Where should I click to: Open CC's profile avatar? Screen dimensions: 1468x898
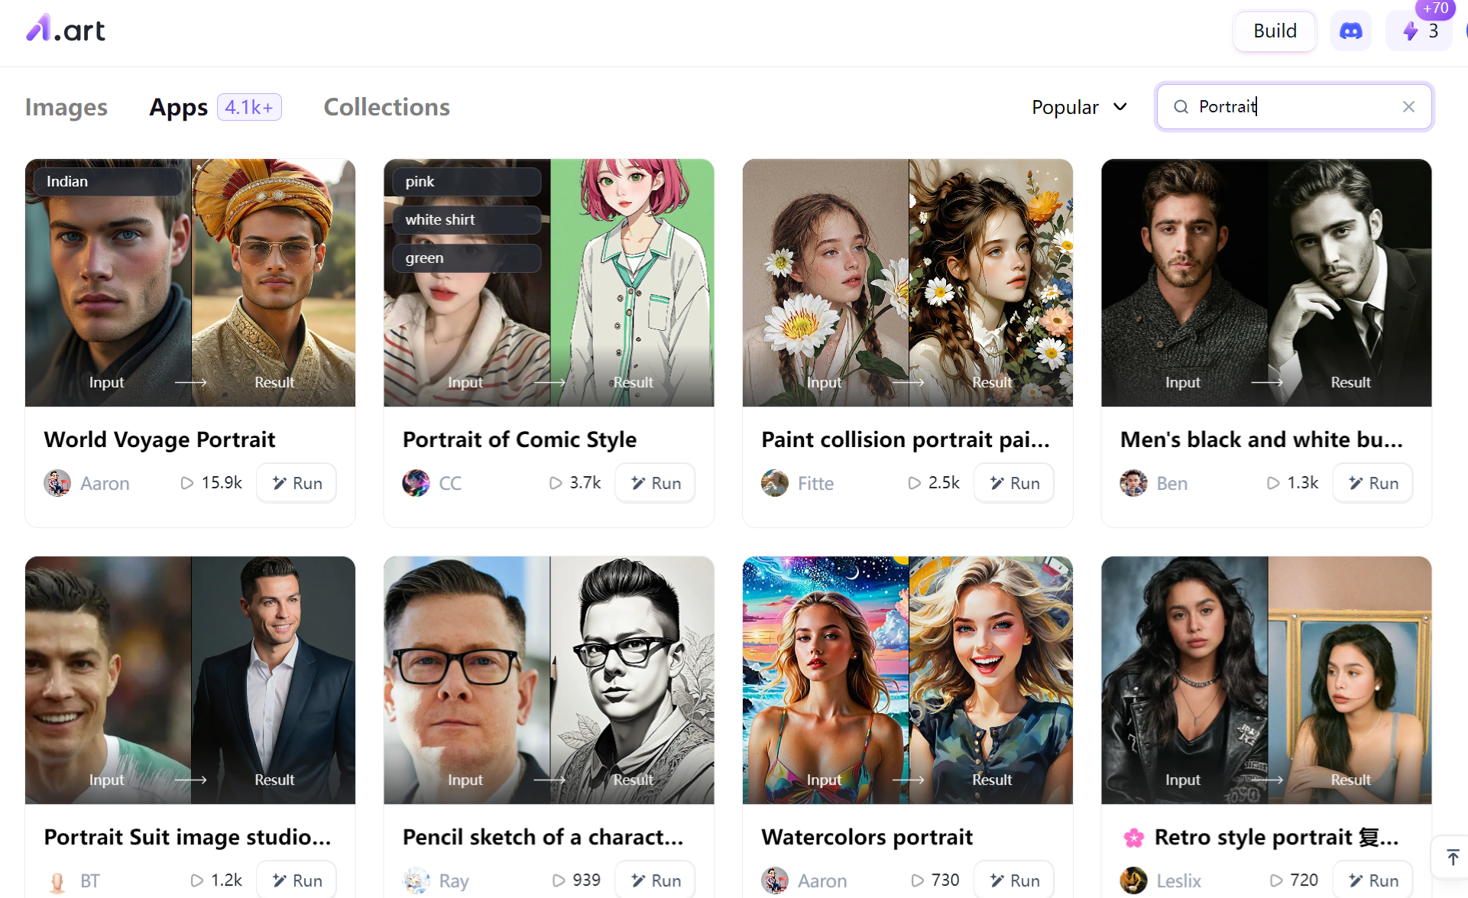pos(416,483)
